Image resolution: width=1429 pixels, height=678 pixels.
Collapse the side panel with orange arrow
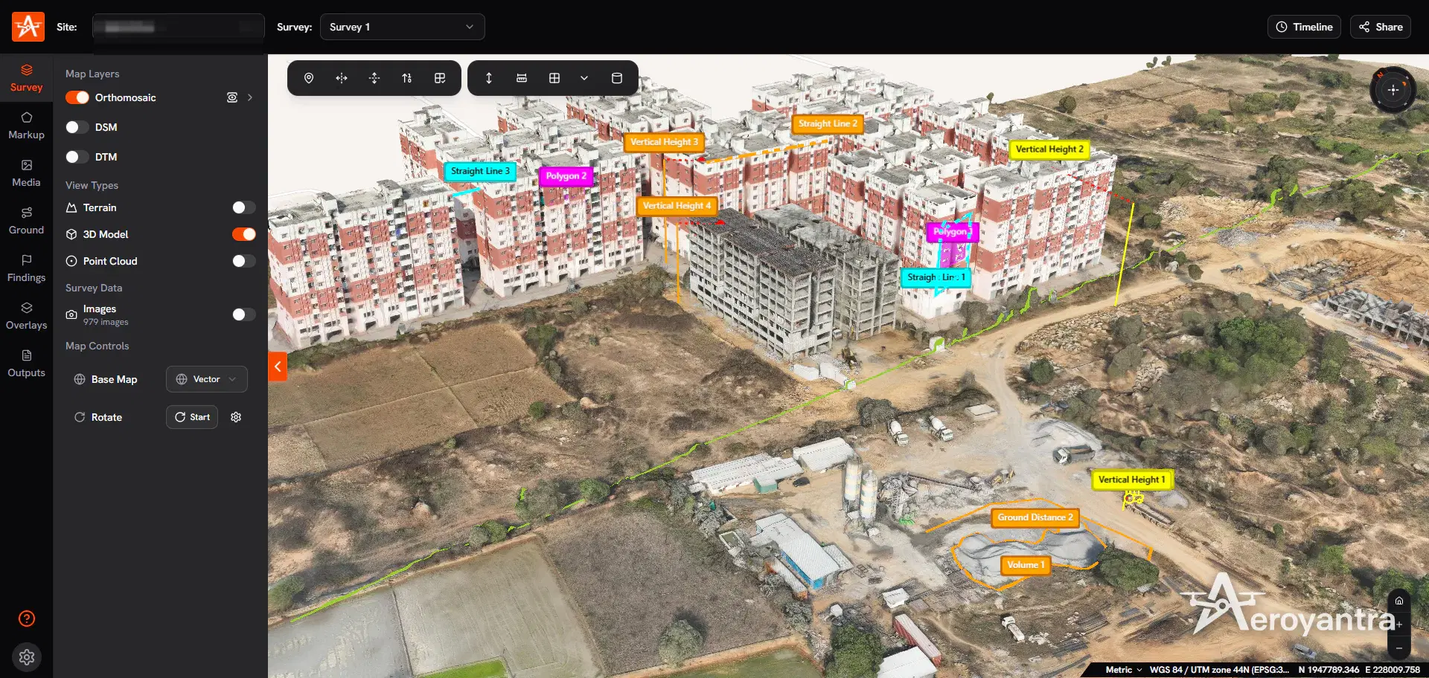tap(278, 367)
